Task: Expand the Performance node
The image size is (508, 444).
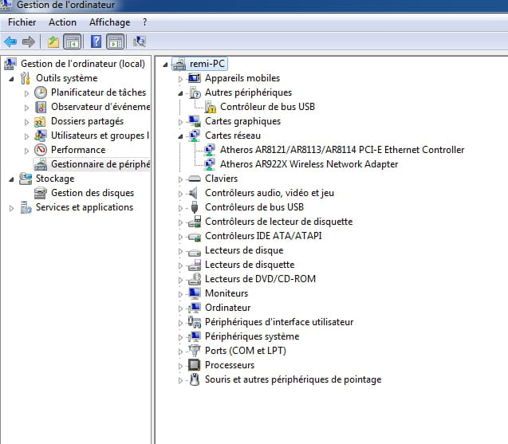Action: [26, 151]
